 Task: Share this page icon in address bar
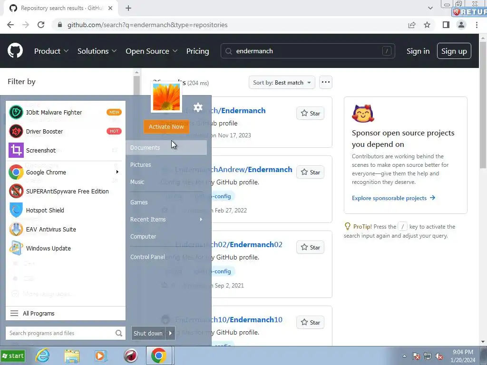click(x=412, y=25)
